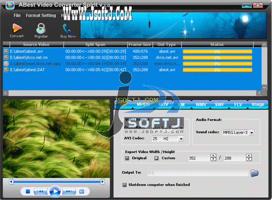Switch to the Image tab
This screenshot has width=272, height=200.
point(258,104)
